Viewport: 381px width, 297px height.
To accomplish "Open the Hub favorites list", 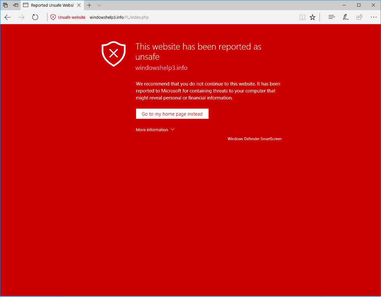I will pyautogui.click(x=332, y=17).
